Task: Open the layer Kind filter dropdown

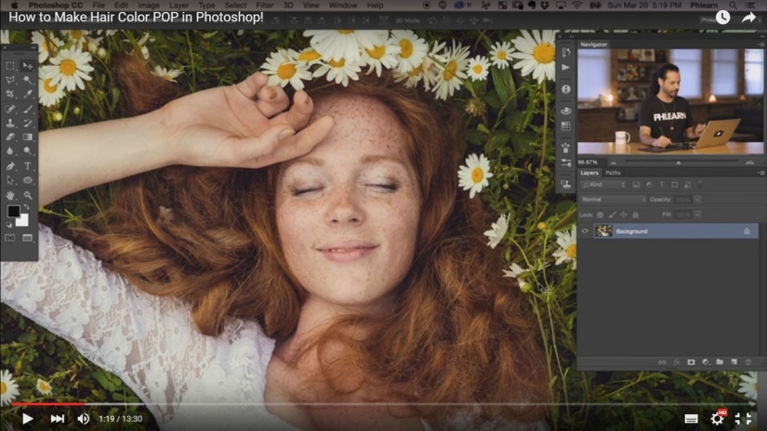Action: (604, 185)
